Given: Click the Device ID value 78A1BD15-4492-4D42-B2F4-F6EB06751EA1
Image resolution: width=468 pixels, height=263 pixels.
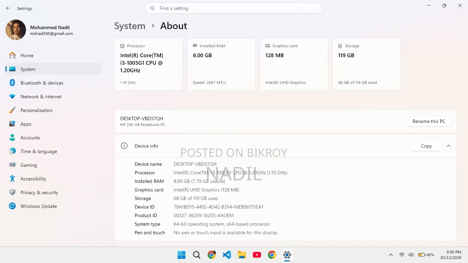Looking at the screenshot, I should pos(219,207).
